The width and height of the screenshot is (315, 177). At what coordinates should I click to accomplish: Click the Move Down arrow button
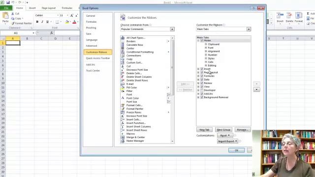pos(256,89)
